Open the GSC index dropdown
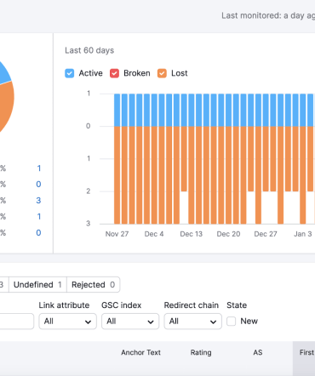The width and height of the screenshot is (315, 376). click(130, 322)
